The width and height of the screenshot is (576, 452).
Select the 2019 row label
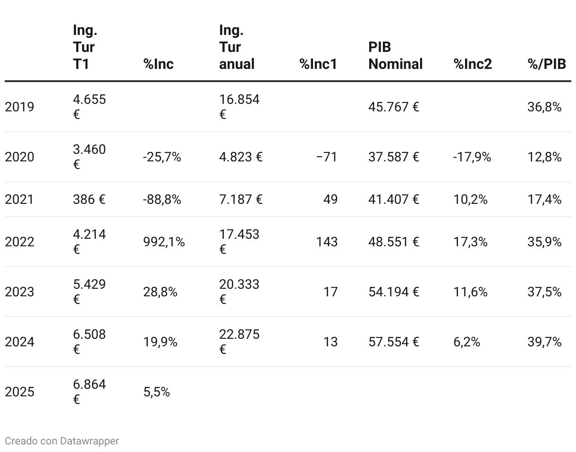tap(20, 107)
